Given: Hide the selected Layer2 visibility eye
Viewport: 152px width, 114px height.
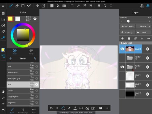Looking at the screenshot, I should [x=122, y=49].
